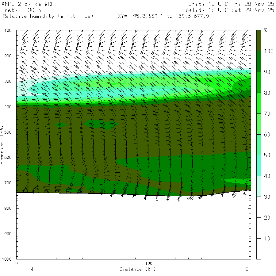
Task: Click the 'AMPS 2.67-km WRF' title text
Action: [28, 4]
